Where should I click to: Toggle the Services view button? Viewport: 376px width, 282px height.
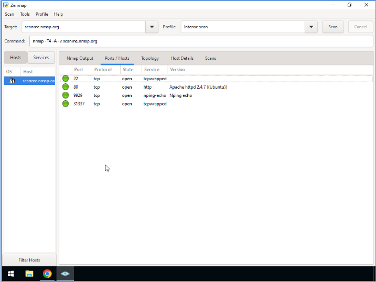(41, 58)
